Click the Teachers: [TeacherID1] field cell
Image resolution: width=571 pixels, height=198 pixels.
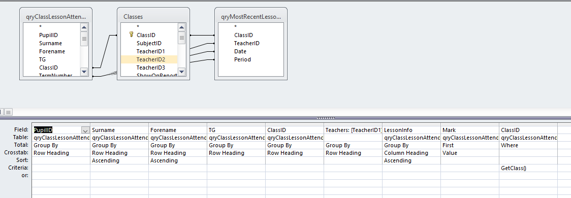tap(353, 130)
